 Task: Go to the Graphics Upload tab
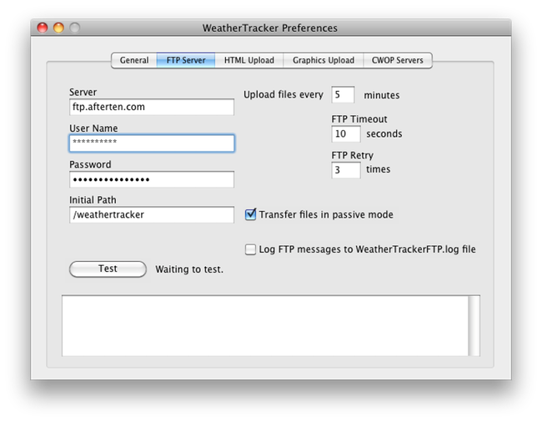324,61
